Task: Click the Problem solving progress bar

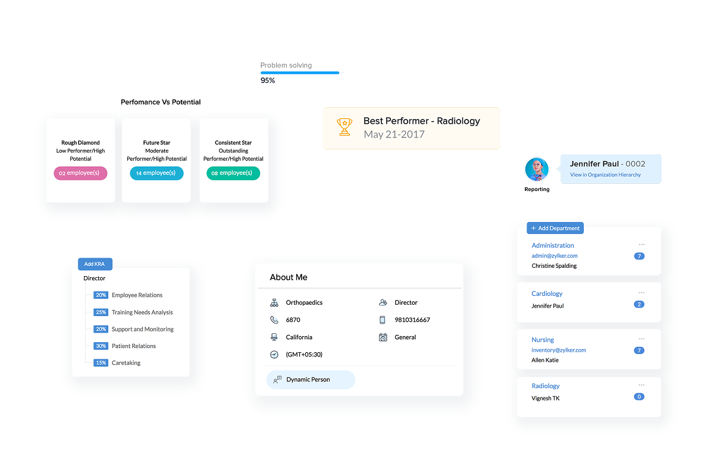Action: tap(300, 73)
